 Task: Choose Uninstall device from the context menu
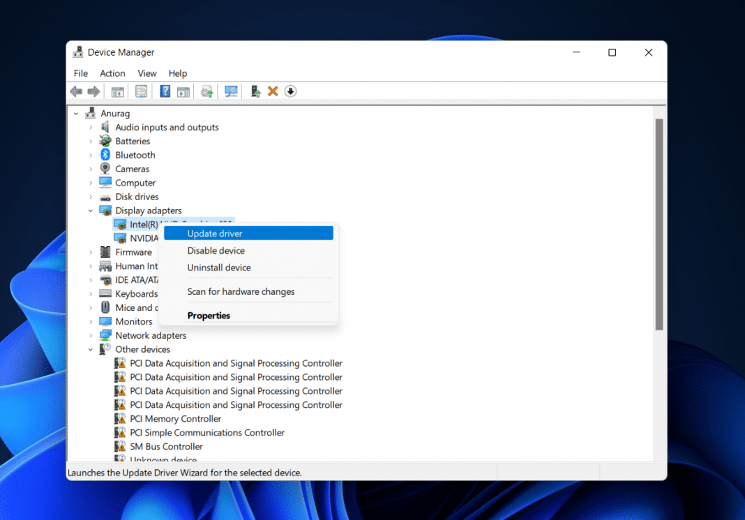point(218,268)
